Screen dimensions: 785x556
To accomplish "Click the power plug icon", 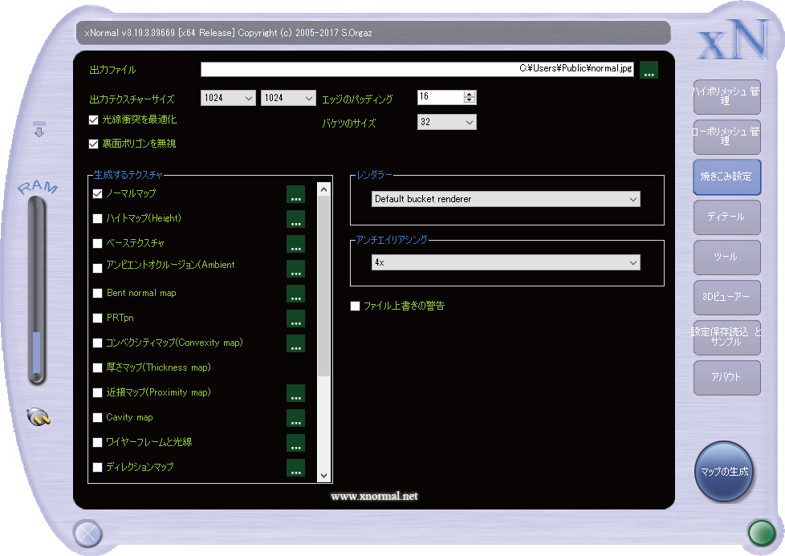I will pyautogui.click(x=39, y=416).
